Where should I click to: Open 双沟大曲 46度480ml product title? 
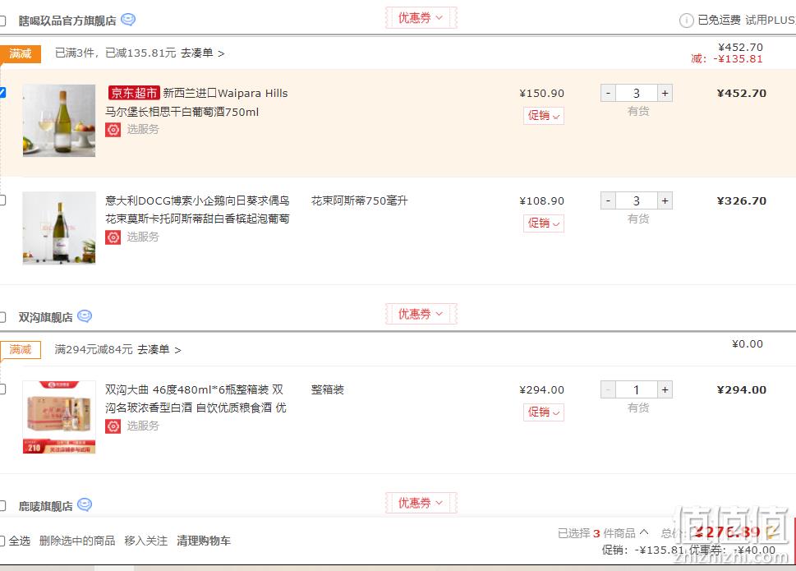[196, 399]
